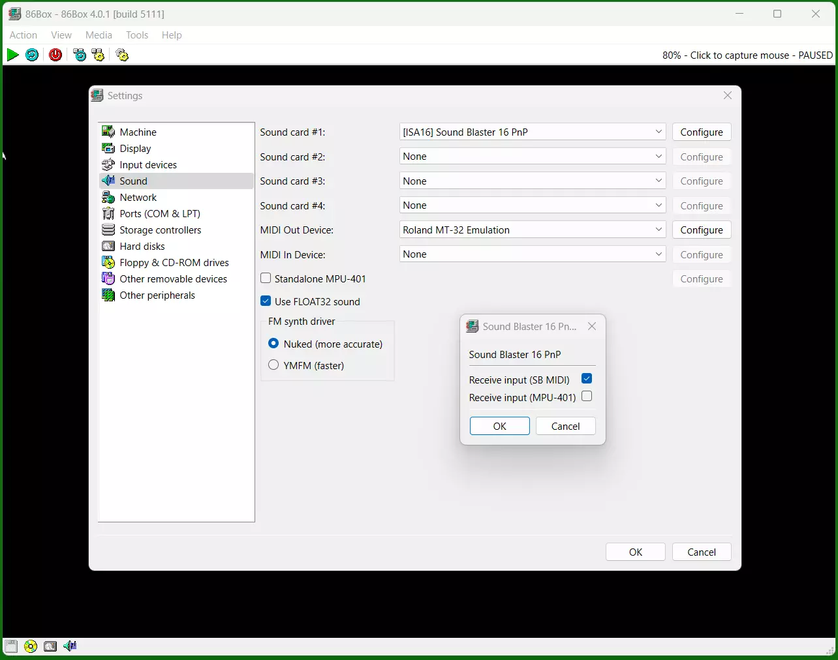Click the Input devices icon in sidebar
Viewport: 838px width, 660px height.
tap(108, 164)
